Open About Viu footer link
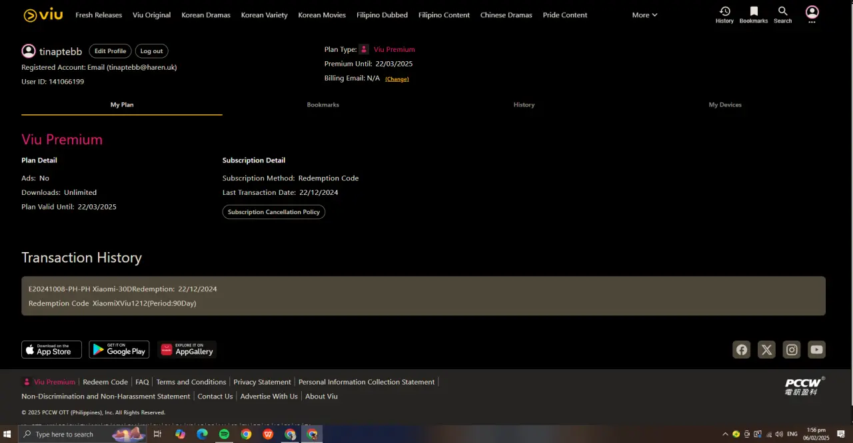Viewport: 853px width, 443px height. pos(321,396)
